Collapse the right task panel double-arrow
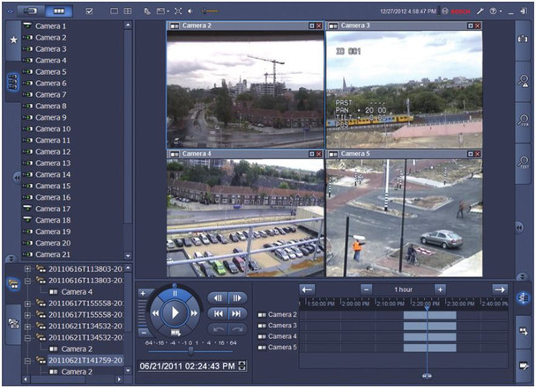Screen dimensions: 536x388 click(519, 227)
